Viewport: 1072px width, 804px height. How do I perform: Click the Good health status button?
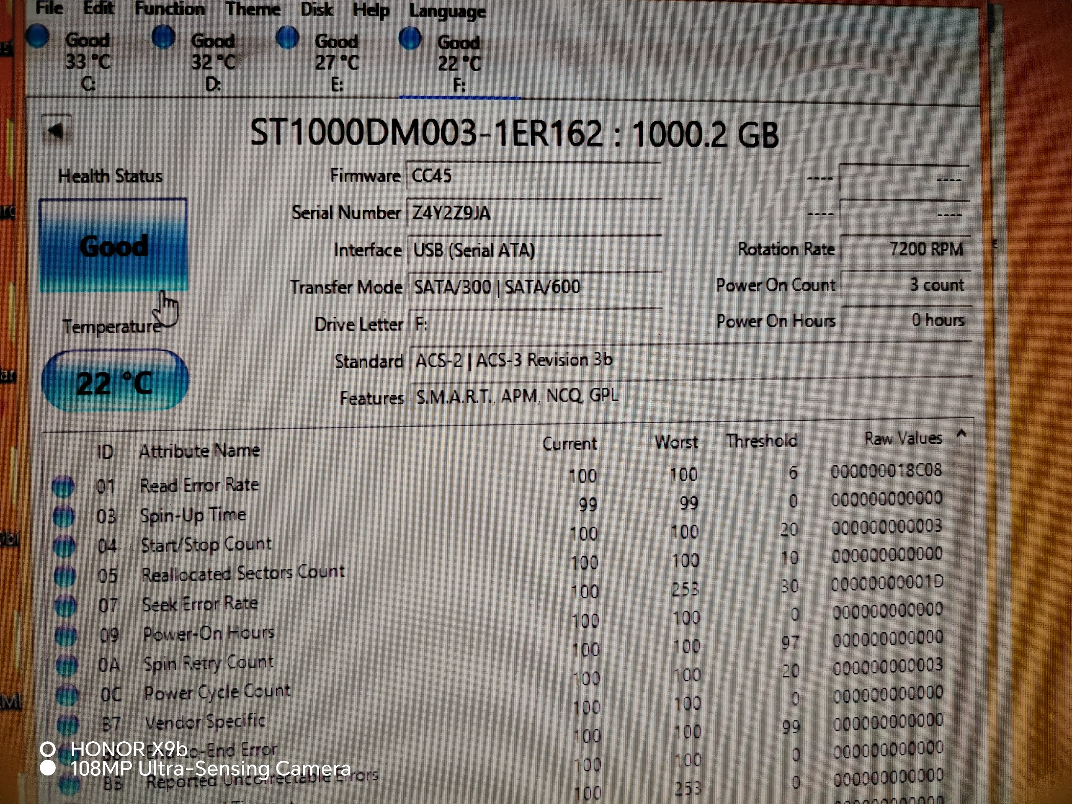point(113,246)
